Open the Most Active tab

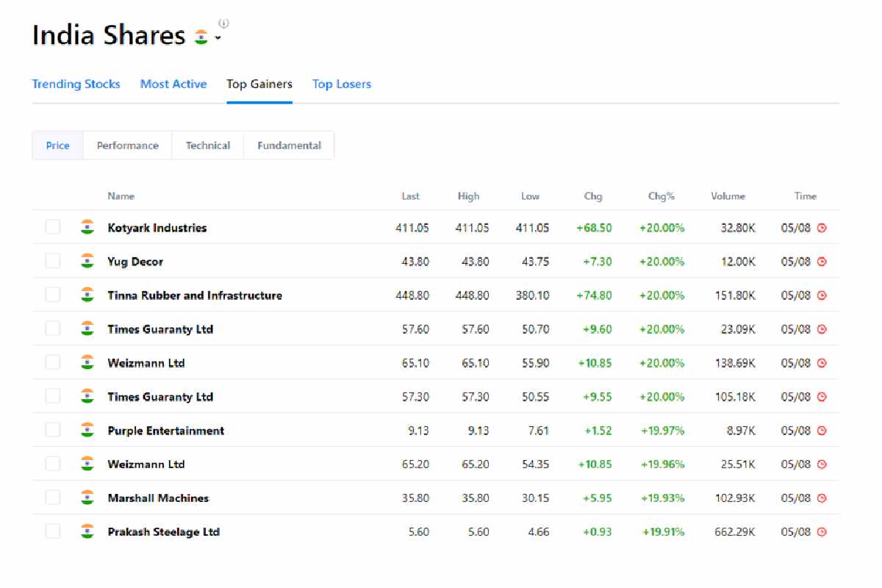tap(173, 84)
